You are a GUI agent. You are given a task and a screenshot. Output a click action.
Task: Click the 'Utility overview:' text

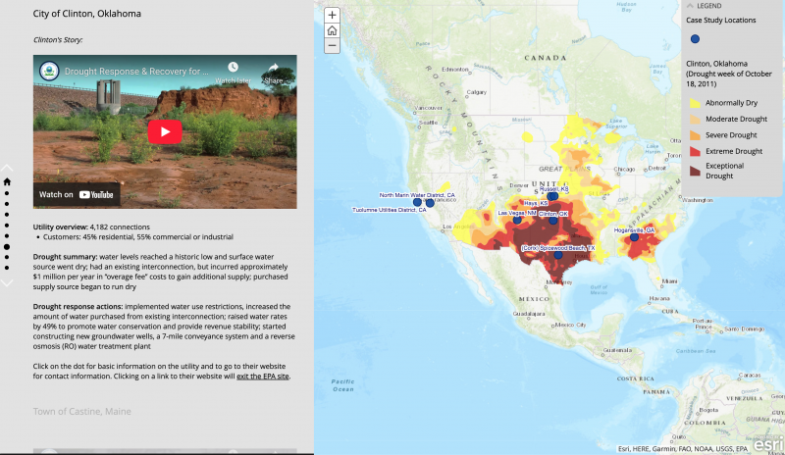(61, 227)
